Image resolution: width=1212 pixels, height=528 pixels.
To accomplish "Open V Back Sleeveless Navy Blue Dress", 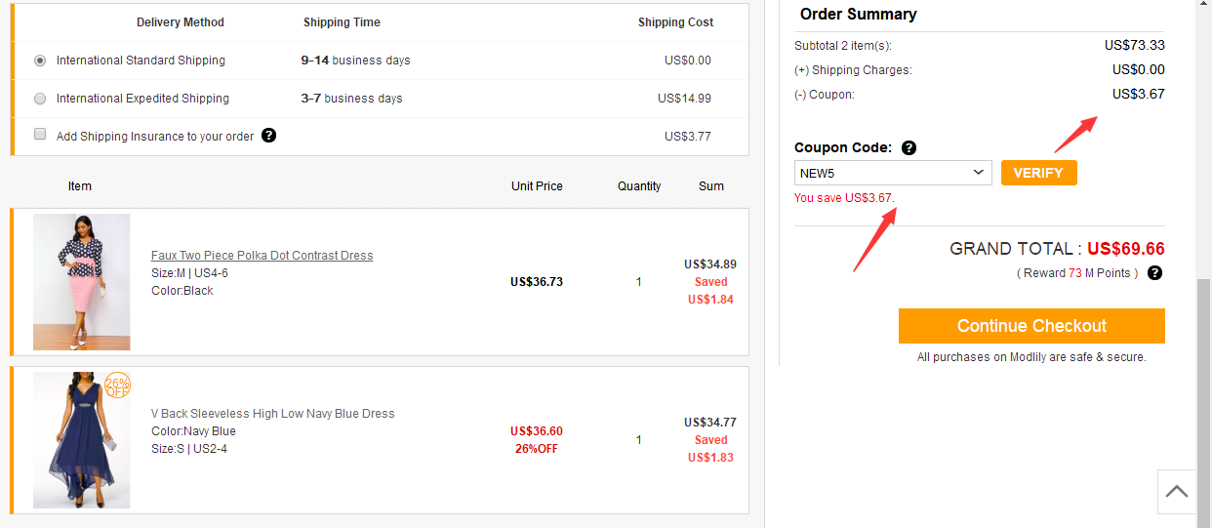I will (272, 414).
